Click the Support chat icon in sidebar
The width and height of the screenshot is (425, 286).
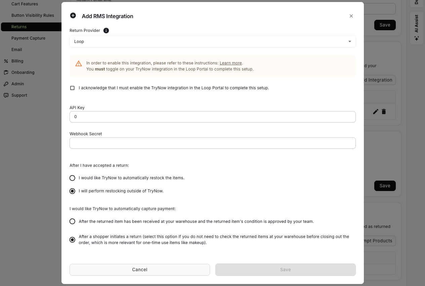pyautogui.click(x=6, y=95)
